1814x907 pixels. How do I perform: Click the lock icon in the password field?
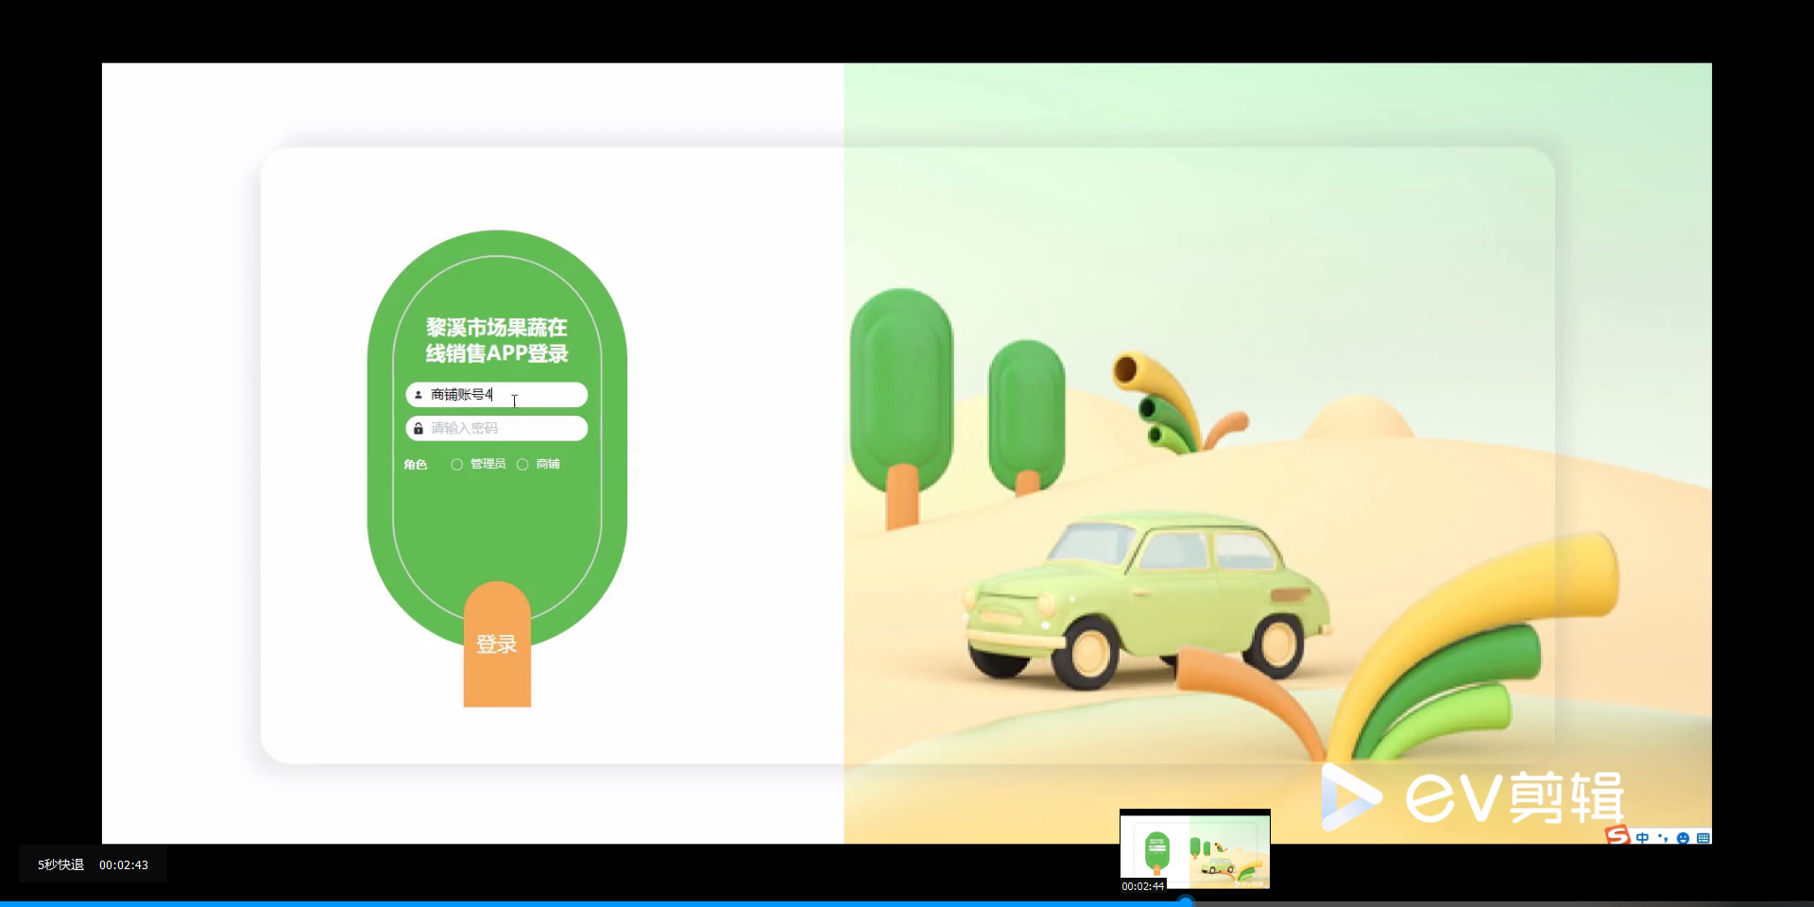[417, 428]
